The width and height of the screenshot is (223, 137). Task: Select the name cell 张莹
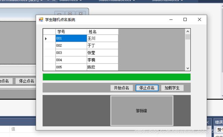[102, 53]
